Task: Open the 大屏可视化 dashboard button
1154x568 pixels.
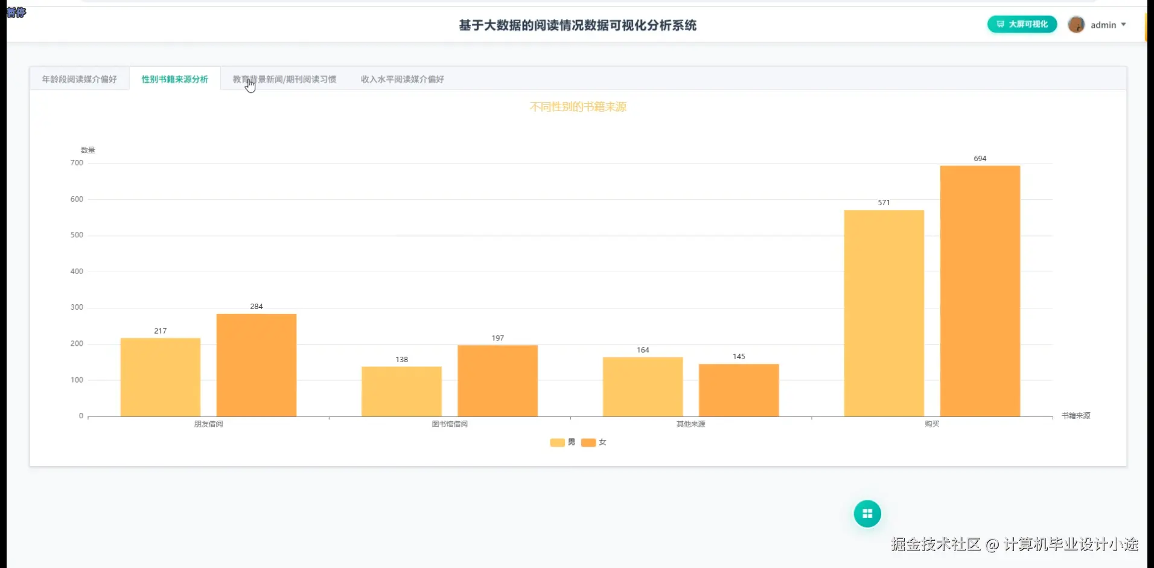Action: pos(1021,25)
